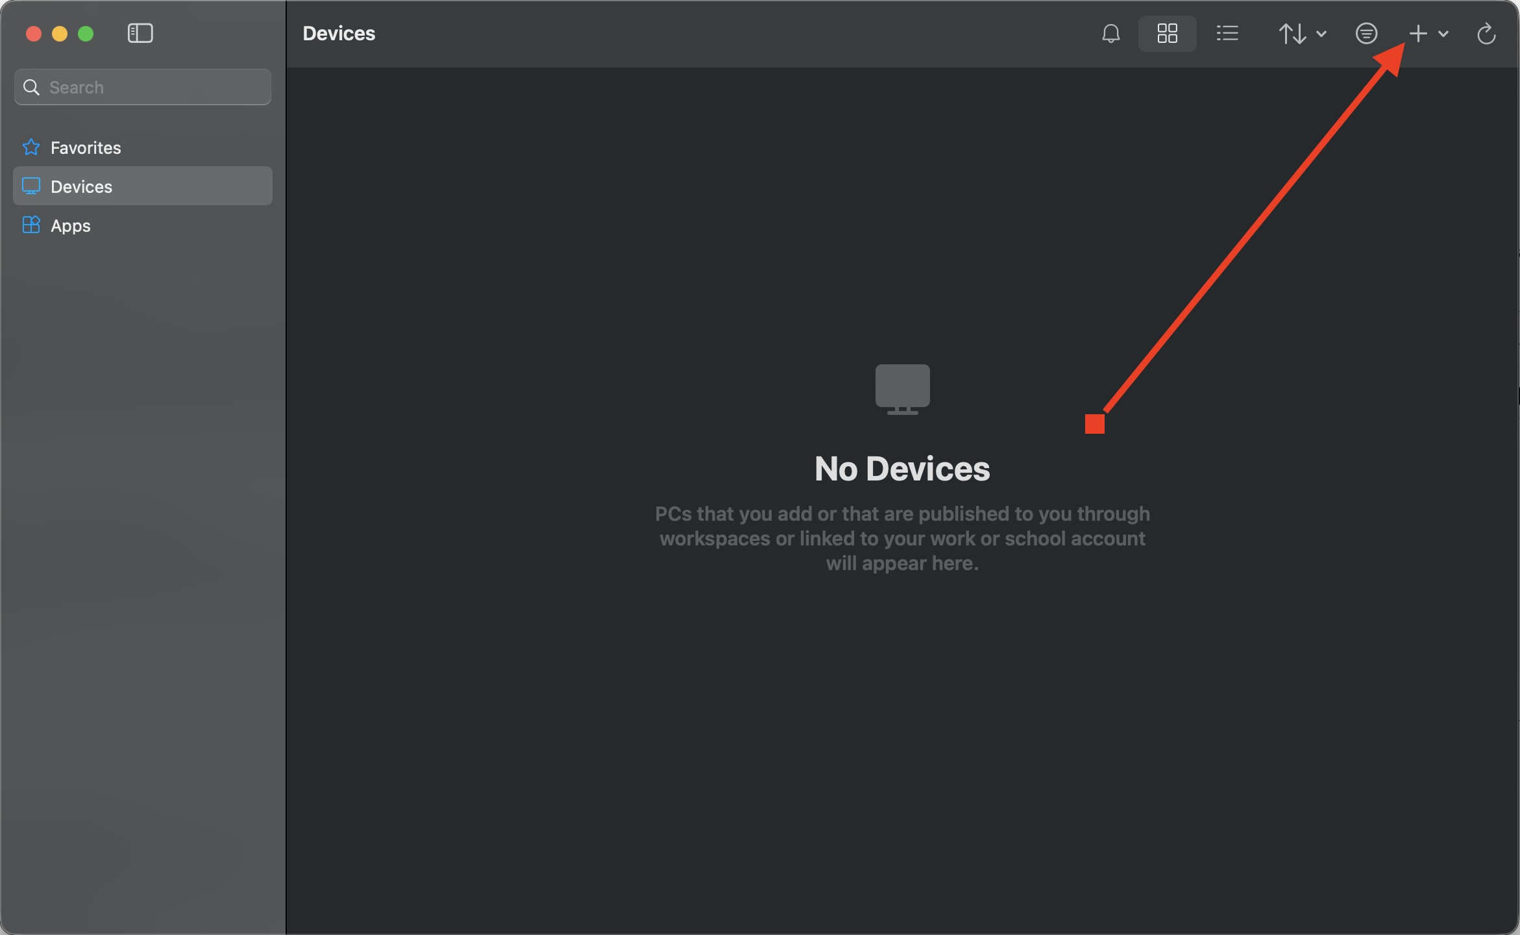This screenshot has width=1520, height=935.
Task: Open the filter circle icon
Action: (x=1366, y=33)
